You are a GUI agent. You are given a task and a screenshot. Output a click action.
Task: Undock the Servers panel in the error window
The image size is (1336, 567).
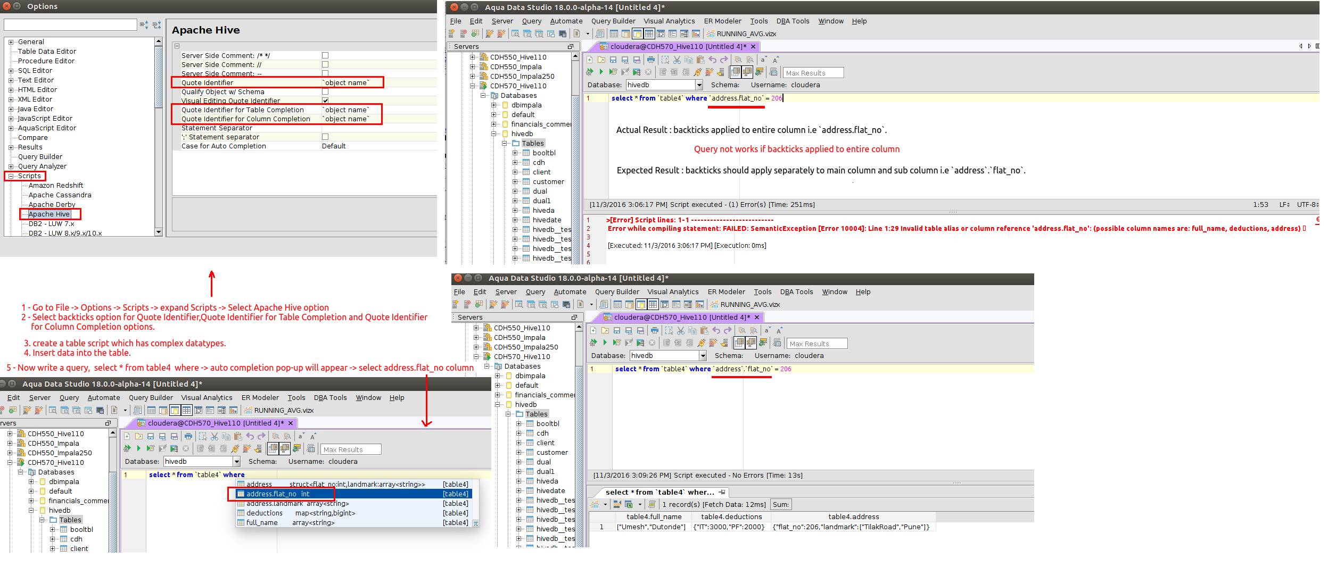(x=570, y=47)
